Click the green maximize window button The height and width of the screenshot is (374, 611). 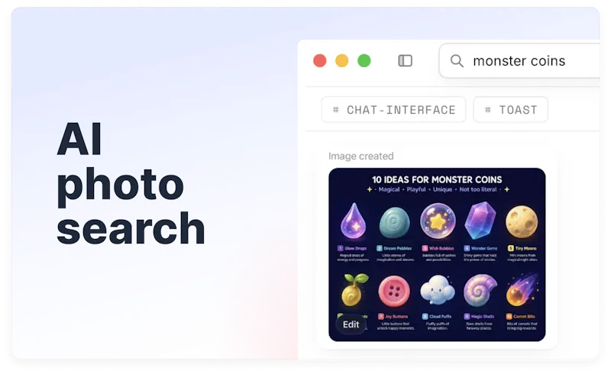click(x=364, y=61)
